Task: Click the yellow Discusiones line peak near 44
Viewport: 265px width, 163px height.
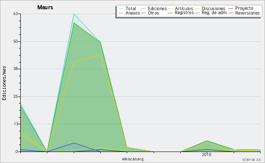Action: [100, 56]
